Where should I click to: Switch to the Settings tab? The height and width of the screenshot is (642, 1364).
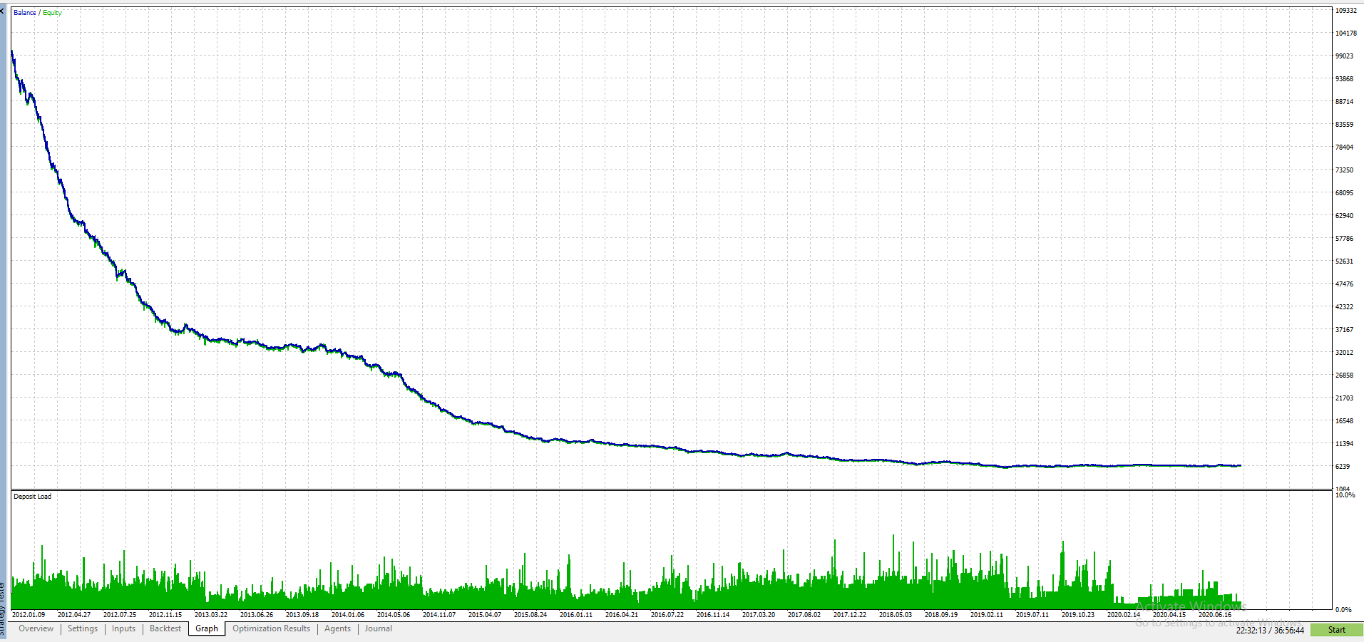coord(83,628)
